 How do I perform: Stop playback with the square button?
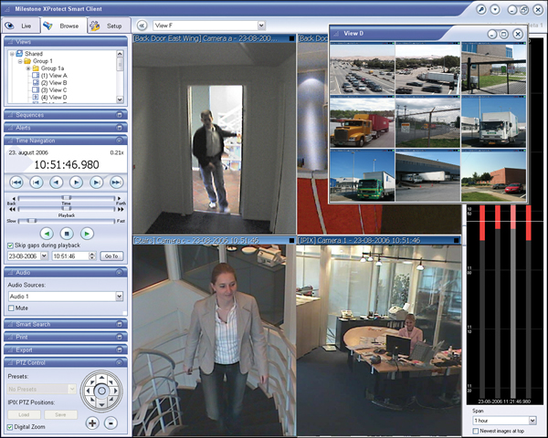(67, 234)
